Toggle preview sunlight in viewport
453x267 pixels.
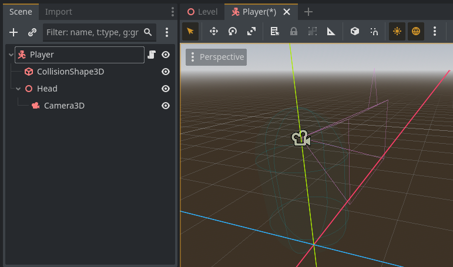[397, 31]
